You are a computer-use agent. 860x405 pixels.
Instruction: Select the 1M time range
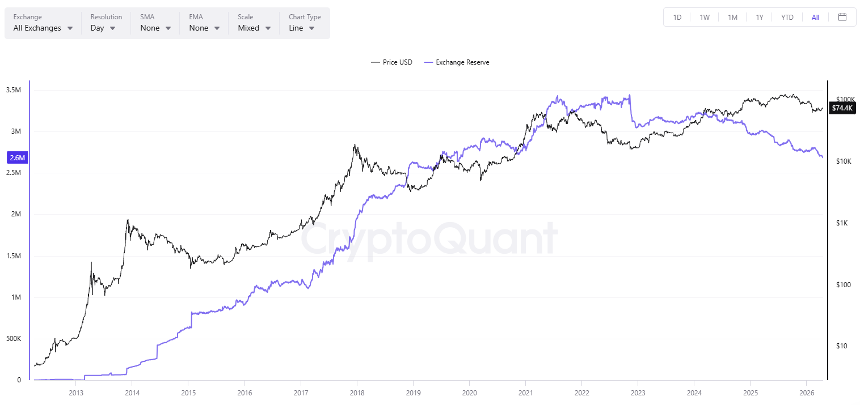click(x=732, y=17)
